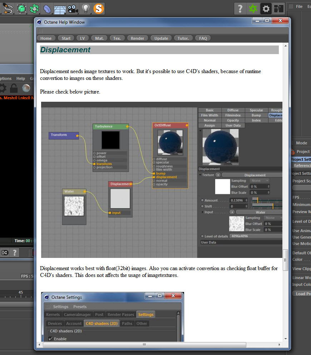Select the spline pen tool in top toolbar
Viewport: 311px width, 355px height.
[x=8, y=9]
